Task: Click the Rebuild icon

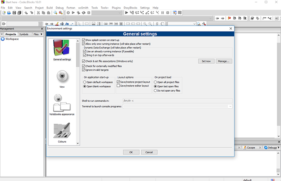Action: coord(83,13)
